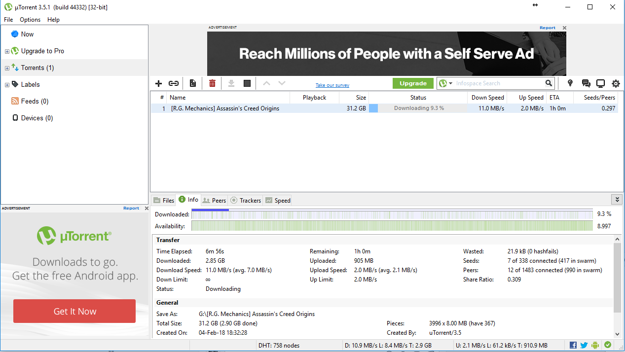Open the remote monitor icon
The width and height of the screenshot is (625, 352).
click(600, 83)
